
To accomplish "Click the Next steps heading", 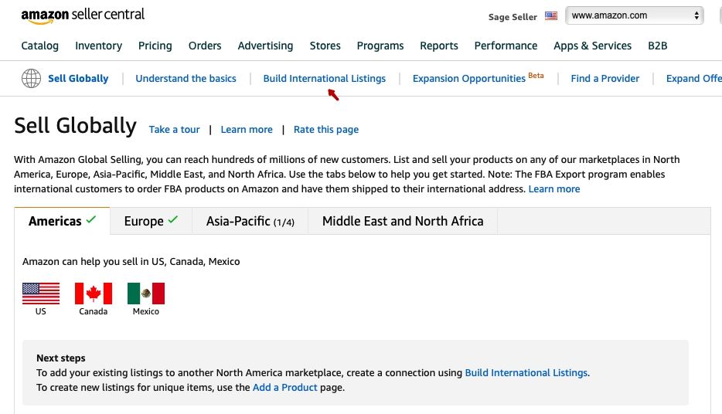I will pos(61,358).
